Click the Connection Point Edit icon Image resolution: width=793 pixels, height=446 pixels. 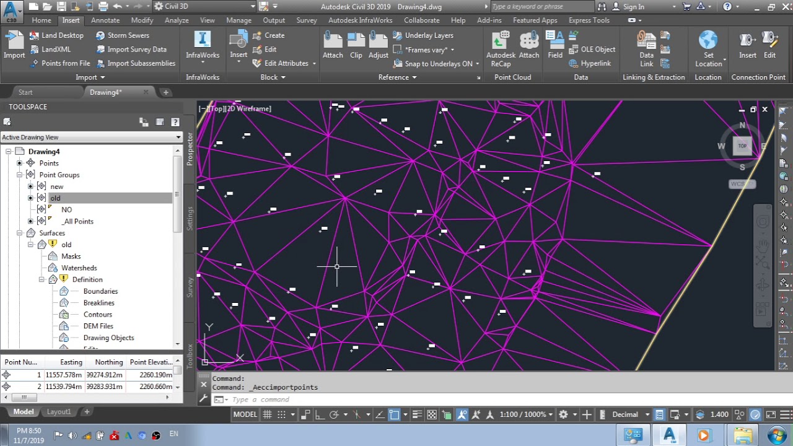click(769, 45)
